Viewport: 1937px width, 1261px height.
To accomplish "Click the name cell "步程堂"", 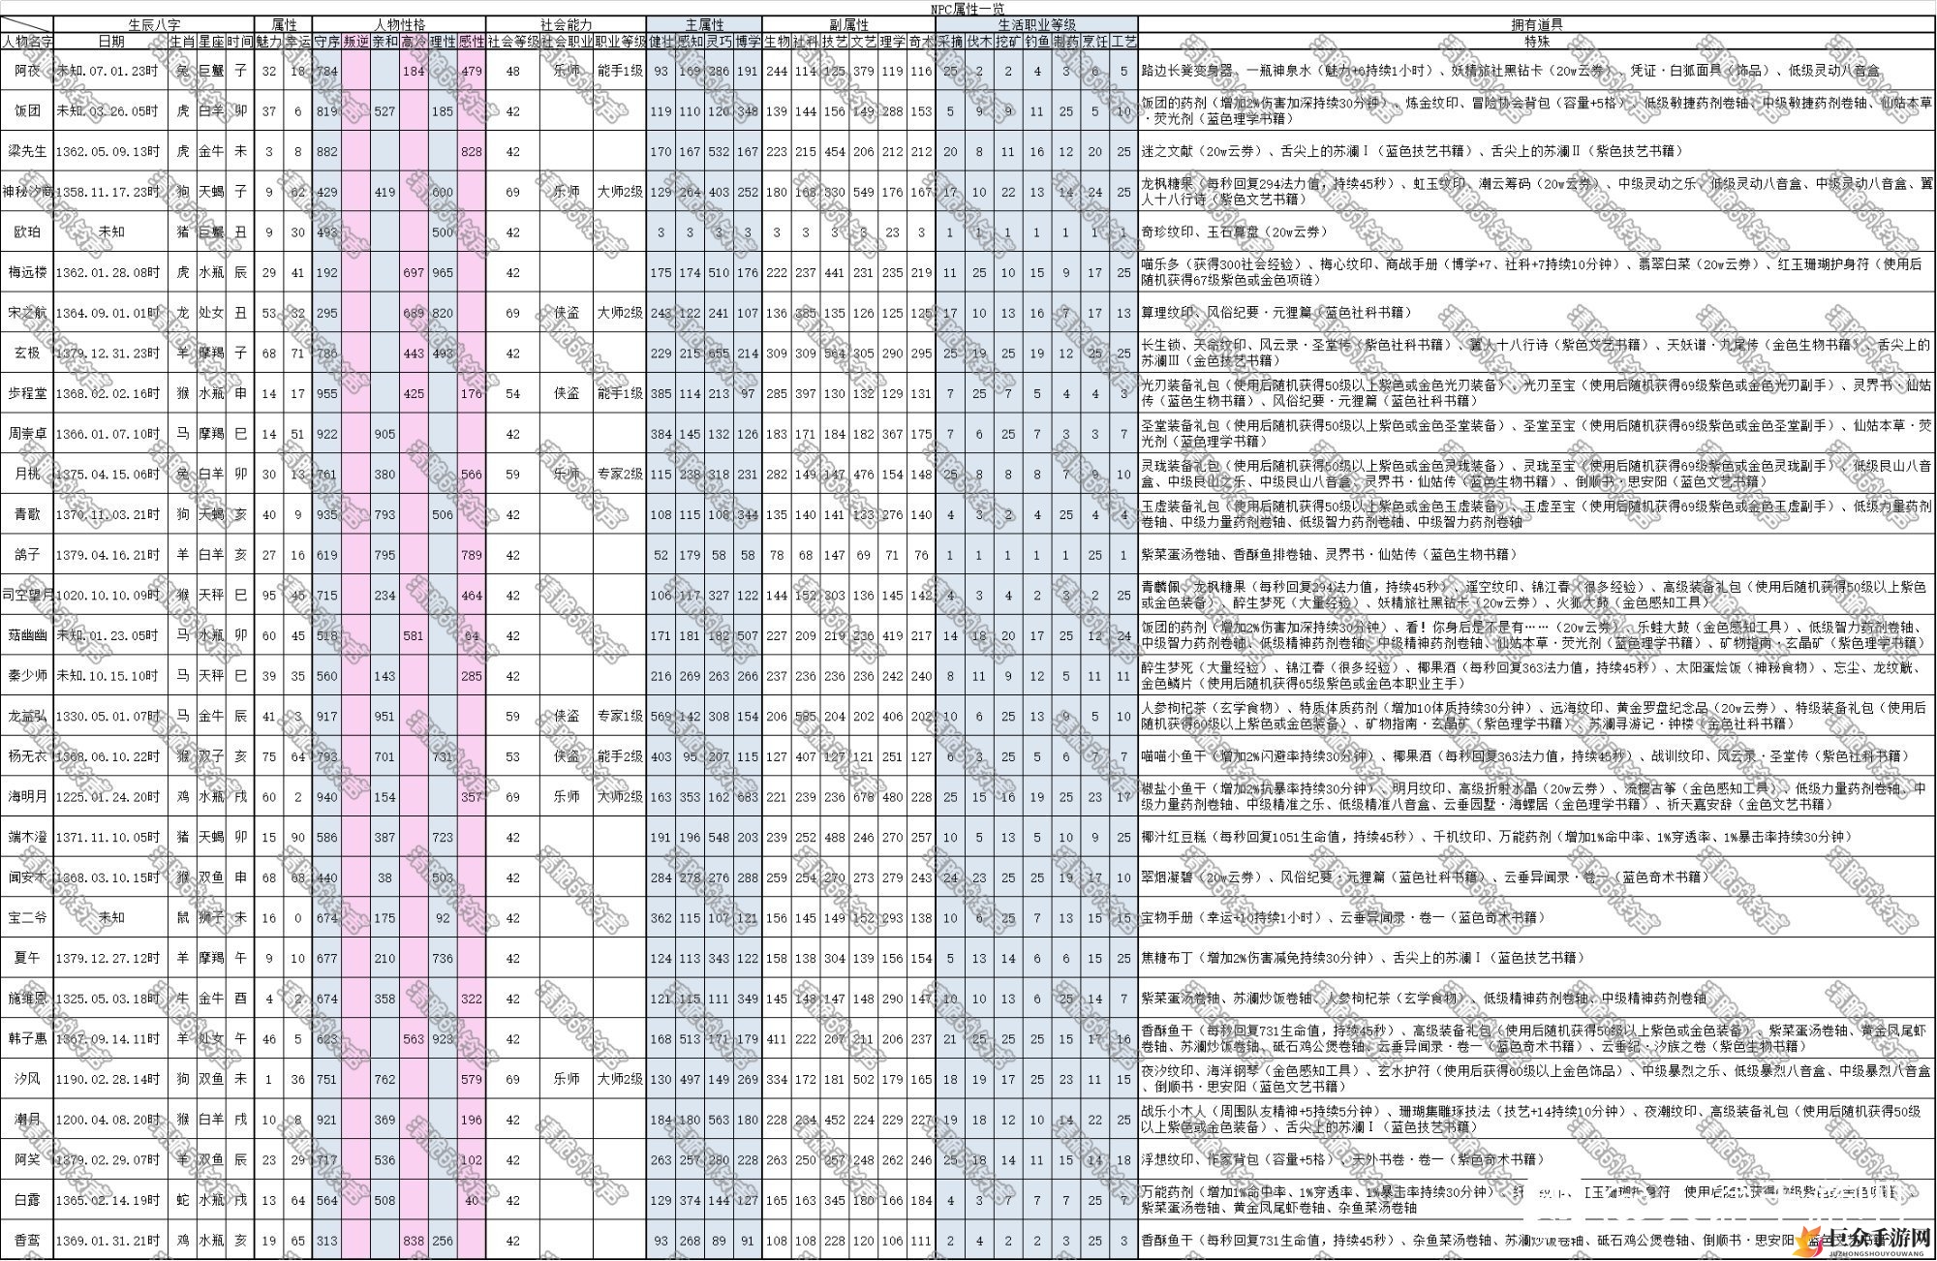I will click(27, 393).
